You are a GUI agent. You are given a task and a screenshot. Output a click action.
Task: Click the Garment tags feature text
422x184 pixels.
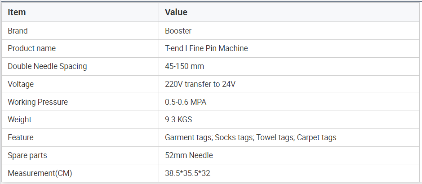189,137
